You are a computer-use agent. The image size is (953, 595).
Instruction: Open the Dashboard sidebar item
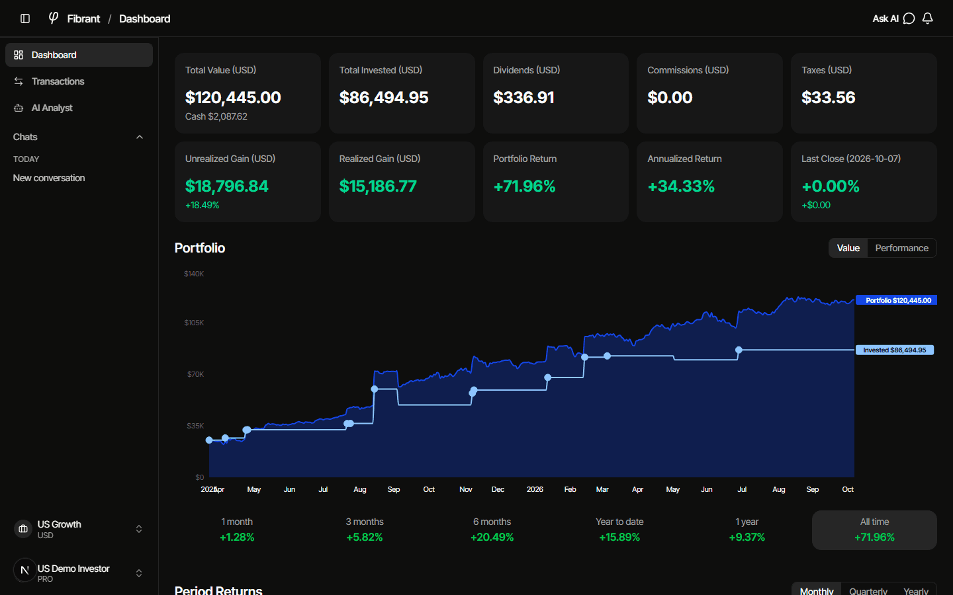(x=79, y=55)
